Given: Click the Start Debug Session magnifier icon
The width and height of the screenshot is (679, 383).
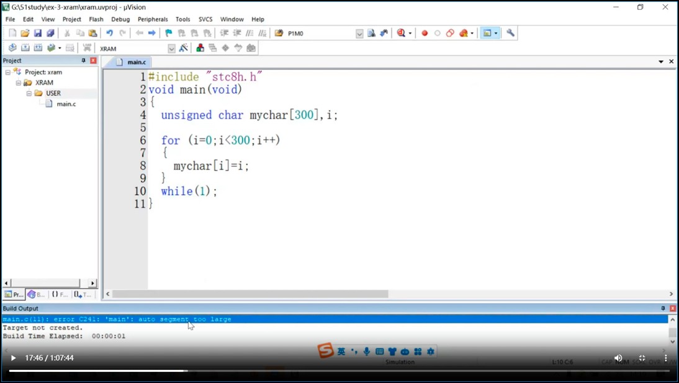Looking at the screenshot, I should pos(401,34).
